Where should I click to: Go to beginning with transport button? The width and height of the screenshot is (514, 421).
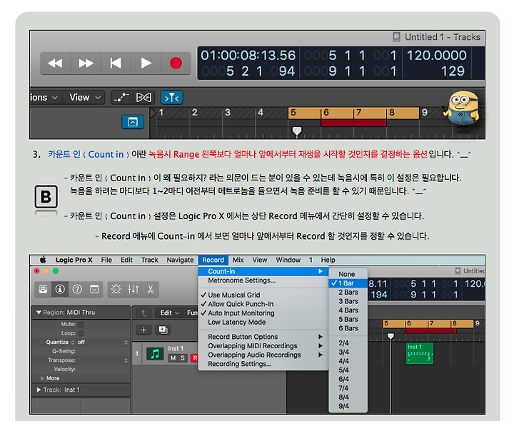[116, 63]
